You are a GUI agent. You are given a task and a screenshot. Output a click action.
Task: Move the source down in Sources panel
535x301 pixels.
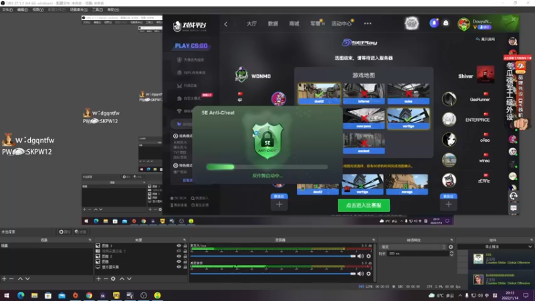coord(129,279)
